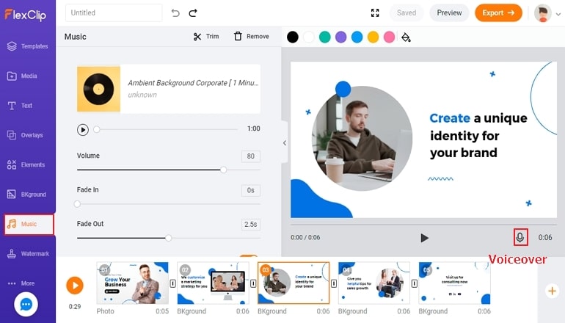Click the FlexClip logo
Viewport: 565px width, 323px height.
(25, 15)
